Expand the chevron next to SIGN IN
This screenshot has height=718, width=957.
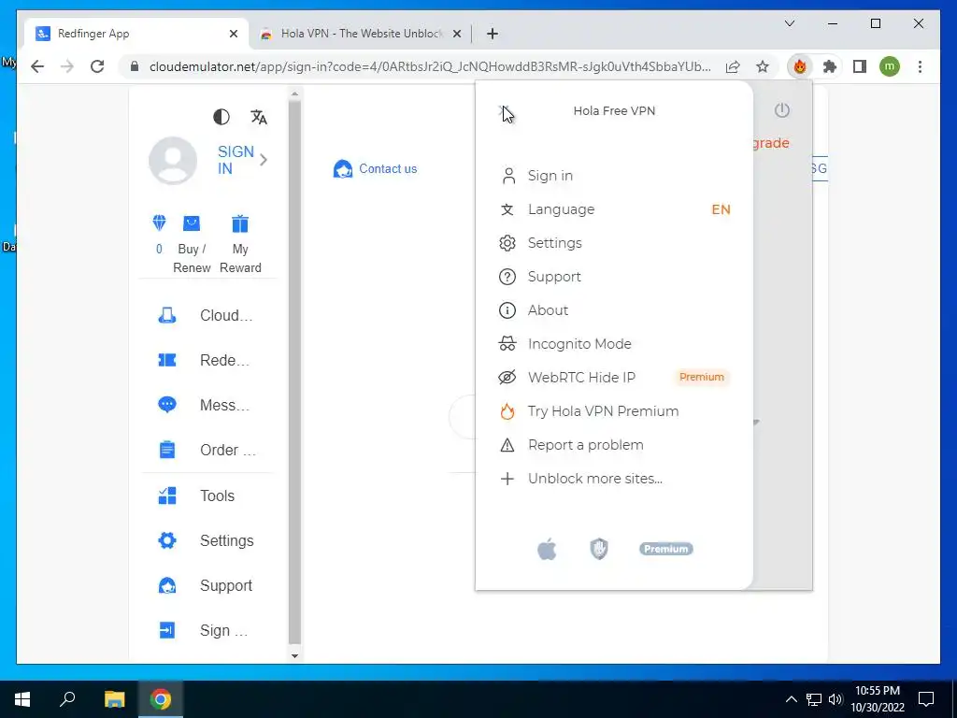pos(264,160)
